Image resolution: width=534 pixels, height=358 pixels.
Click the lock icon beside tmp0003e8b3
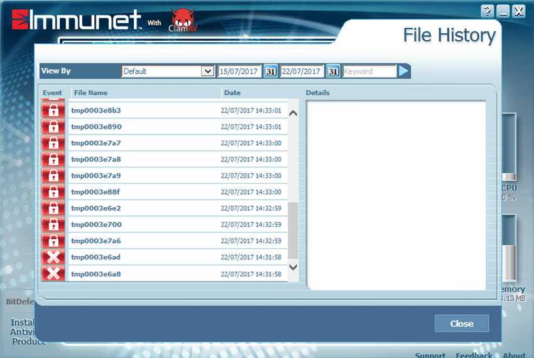[53, 111]
